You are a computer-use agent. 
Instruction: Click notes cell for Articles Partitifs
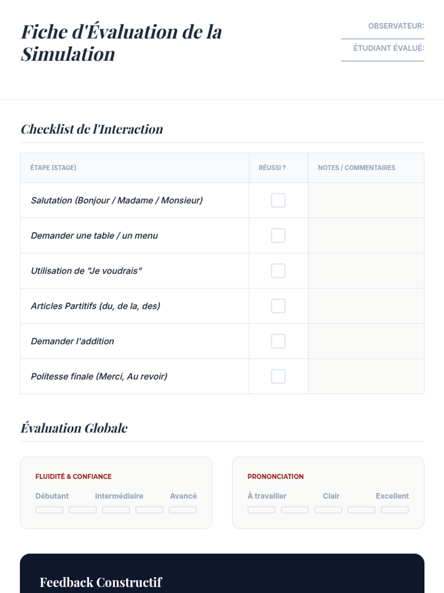(366, 306)
